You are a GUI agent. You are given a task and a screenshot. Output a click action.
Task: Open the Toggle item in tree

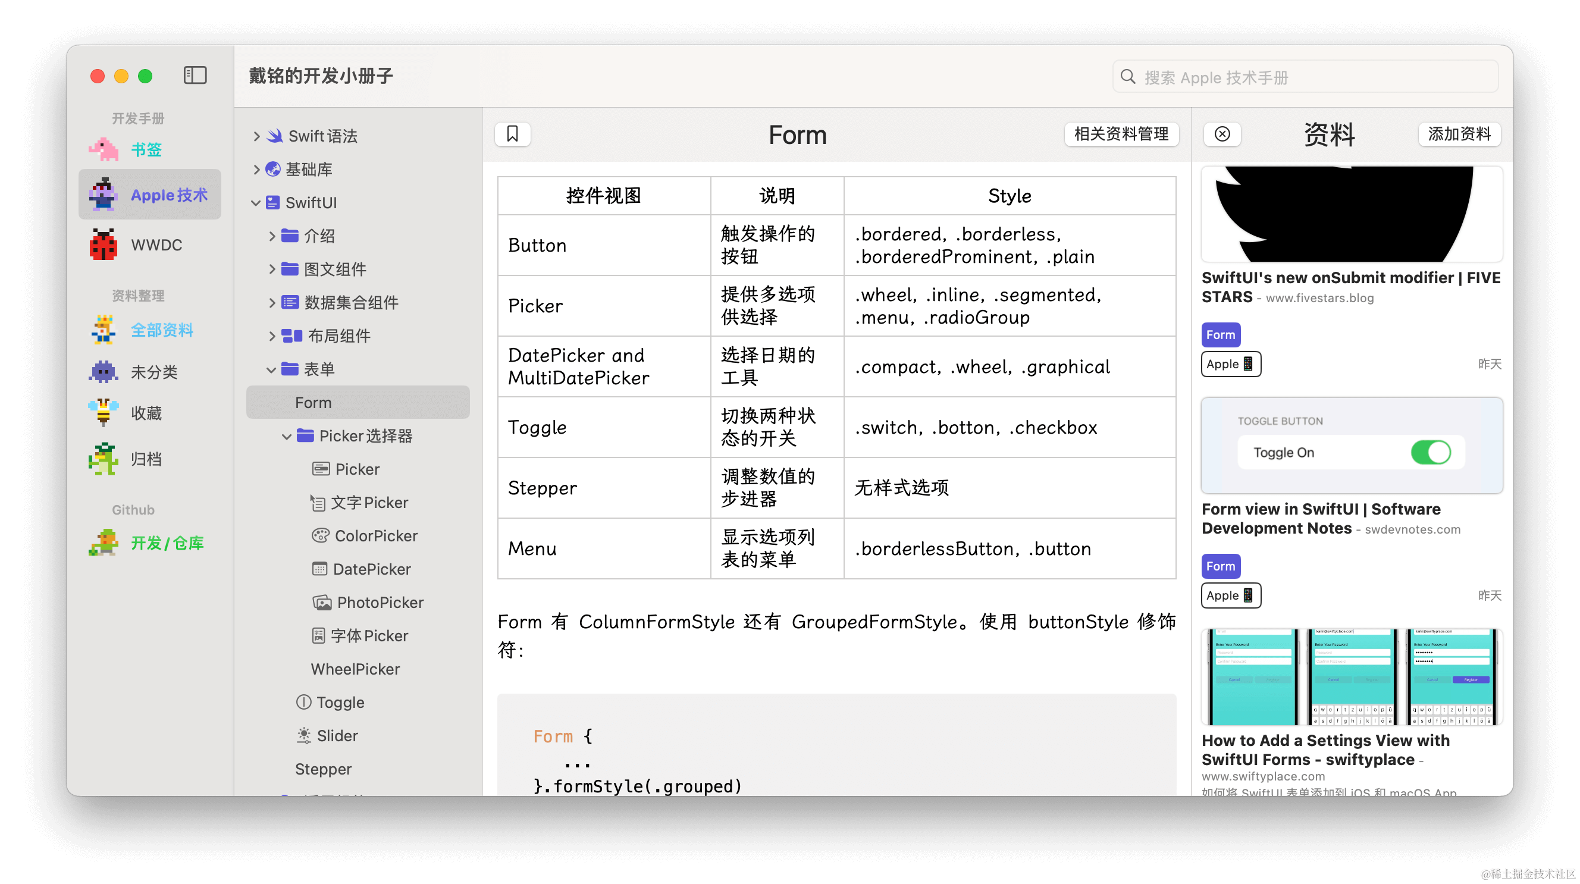[339, 703]
